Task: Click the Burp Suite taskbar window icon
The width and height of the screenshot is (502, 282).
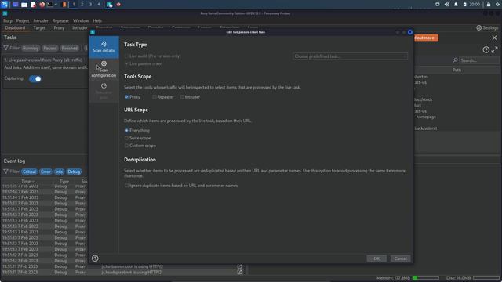Action: point(110,5)
